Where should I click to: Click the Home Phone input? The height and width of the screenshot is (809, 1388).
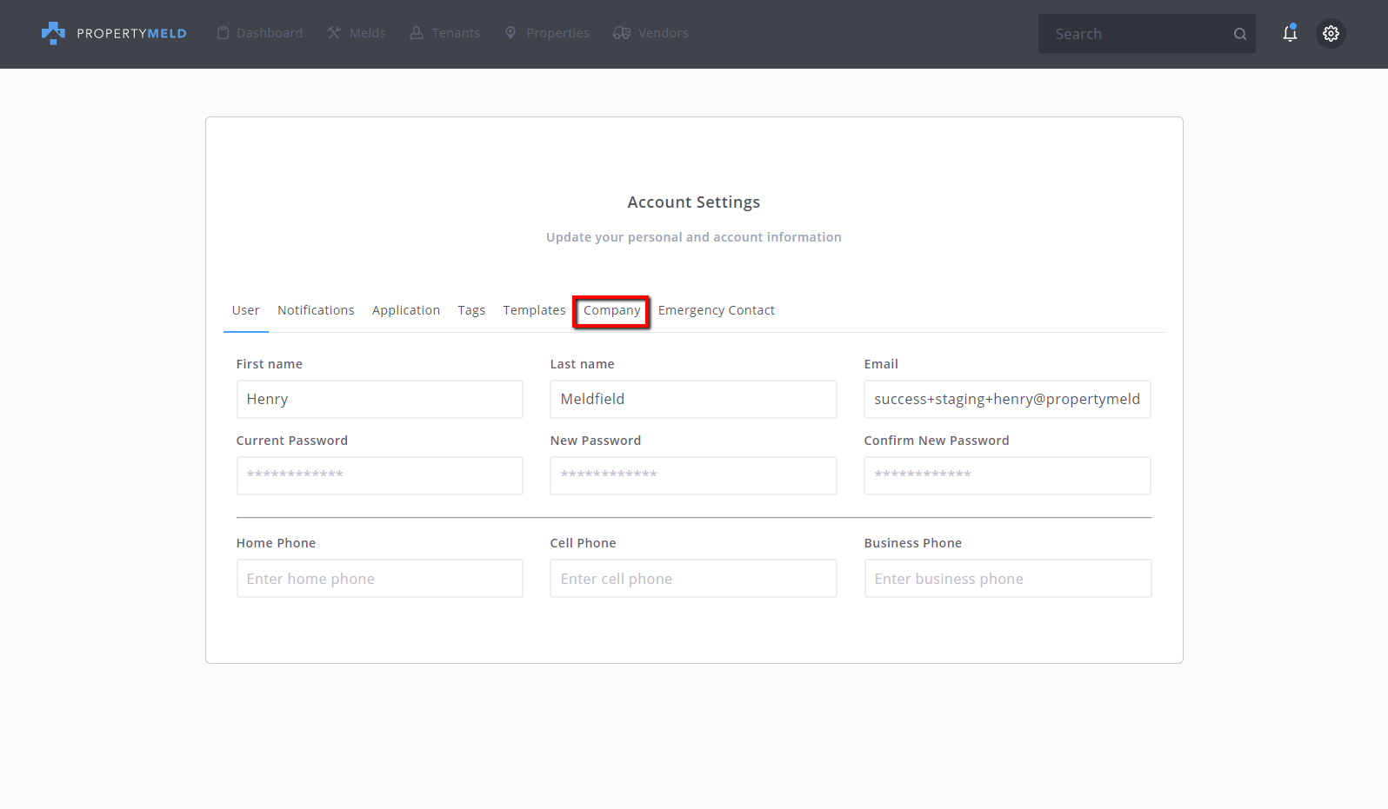click(x=380, y=579)
